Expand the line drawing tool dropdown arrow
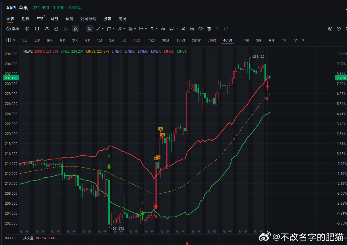The image size is (347, 245). point(102,29)
